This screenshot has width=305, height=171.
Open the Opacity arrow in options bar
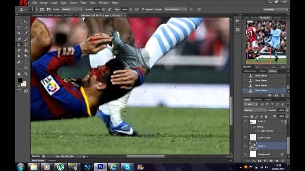click(103, 9)
